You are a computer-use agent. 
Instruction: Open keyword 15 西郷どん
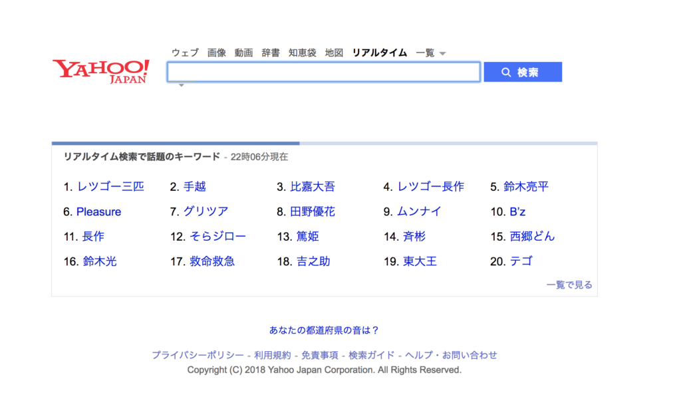tap(532, 237)
